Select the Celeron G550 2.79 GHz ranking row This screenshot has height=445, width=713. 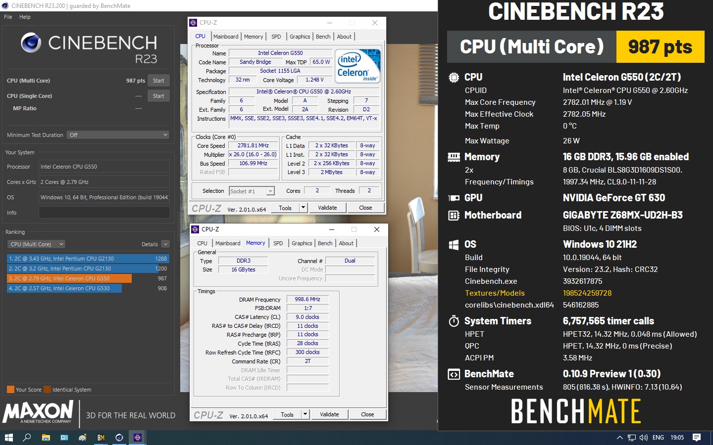(x=88, y=278)
